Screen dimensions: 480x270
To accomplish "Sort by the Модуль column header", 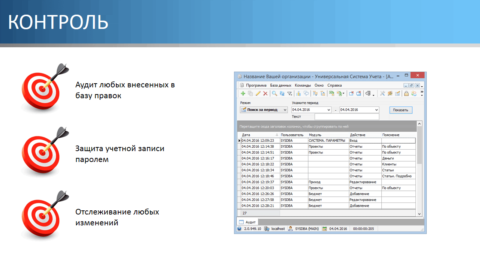I will coord(328,135).
